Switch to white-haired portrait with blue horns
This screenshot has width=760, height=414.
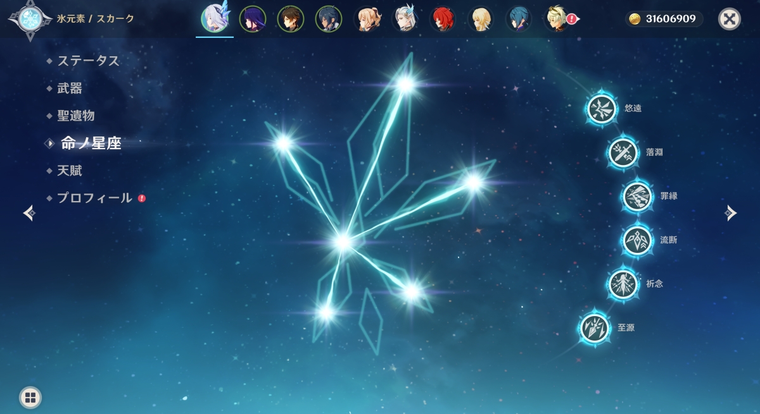[405, 19]
